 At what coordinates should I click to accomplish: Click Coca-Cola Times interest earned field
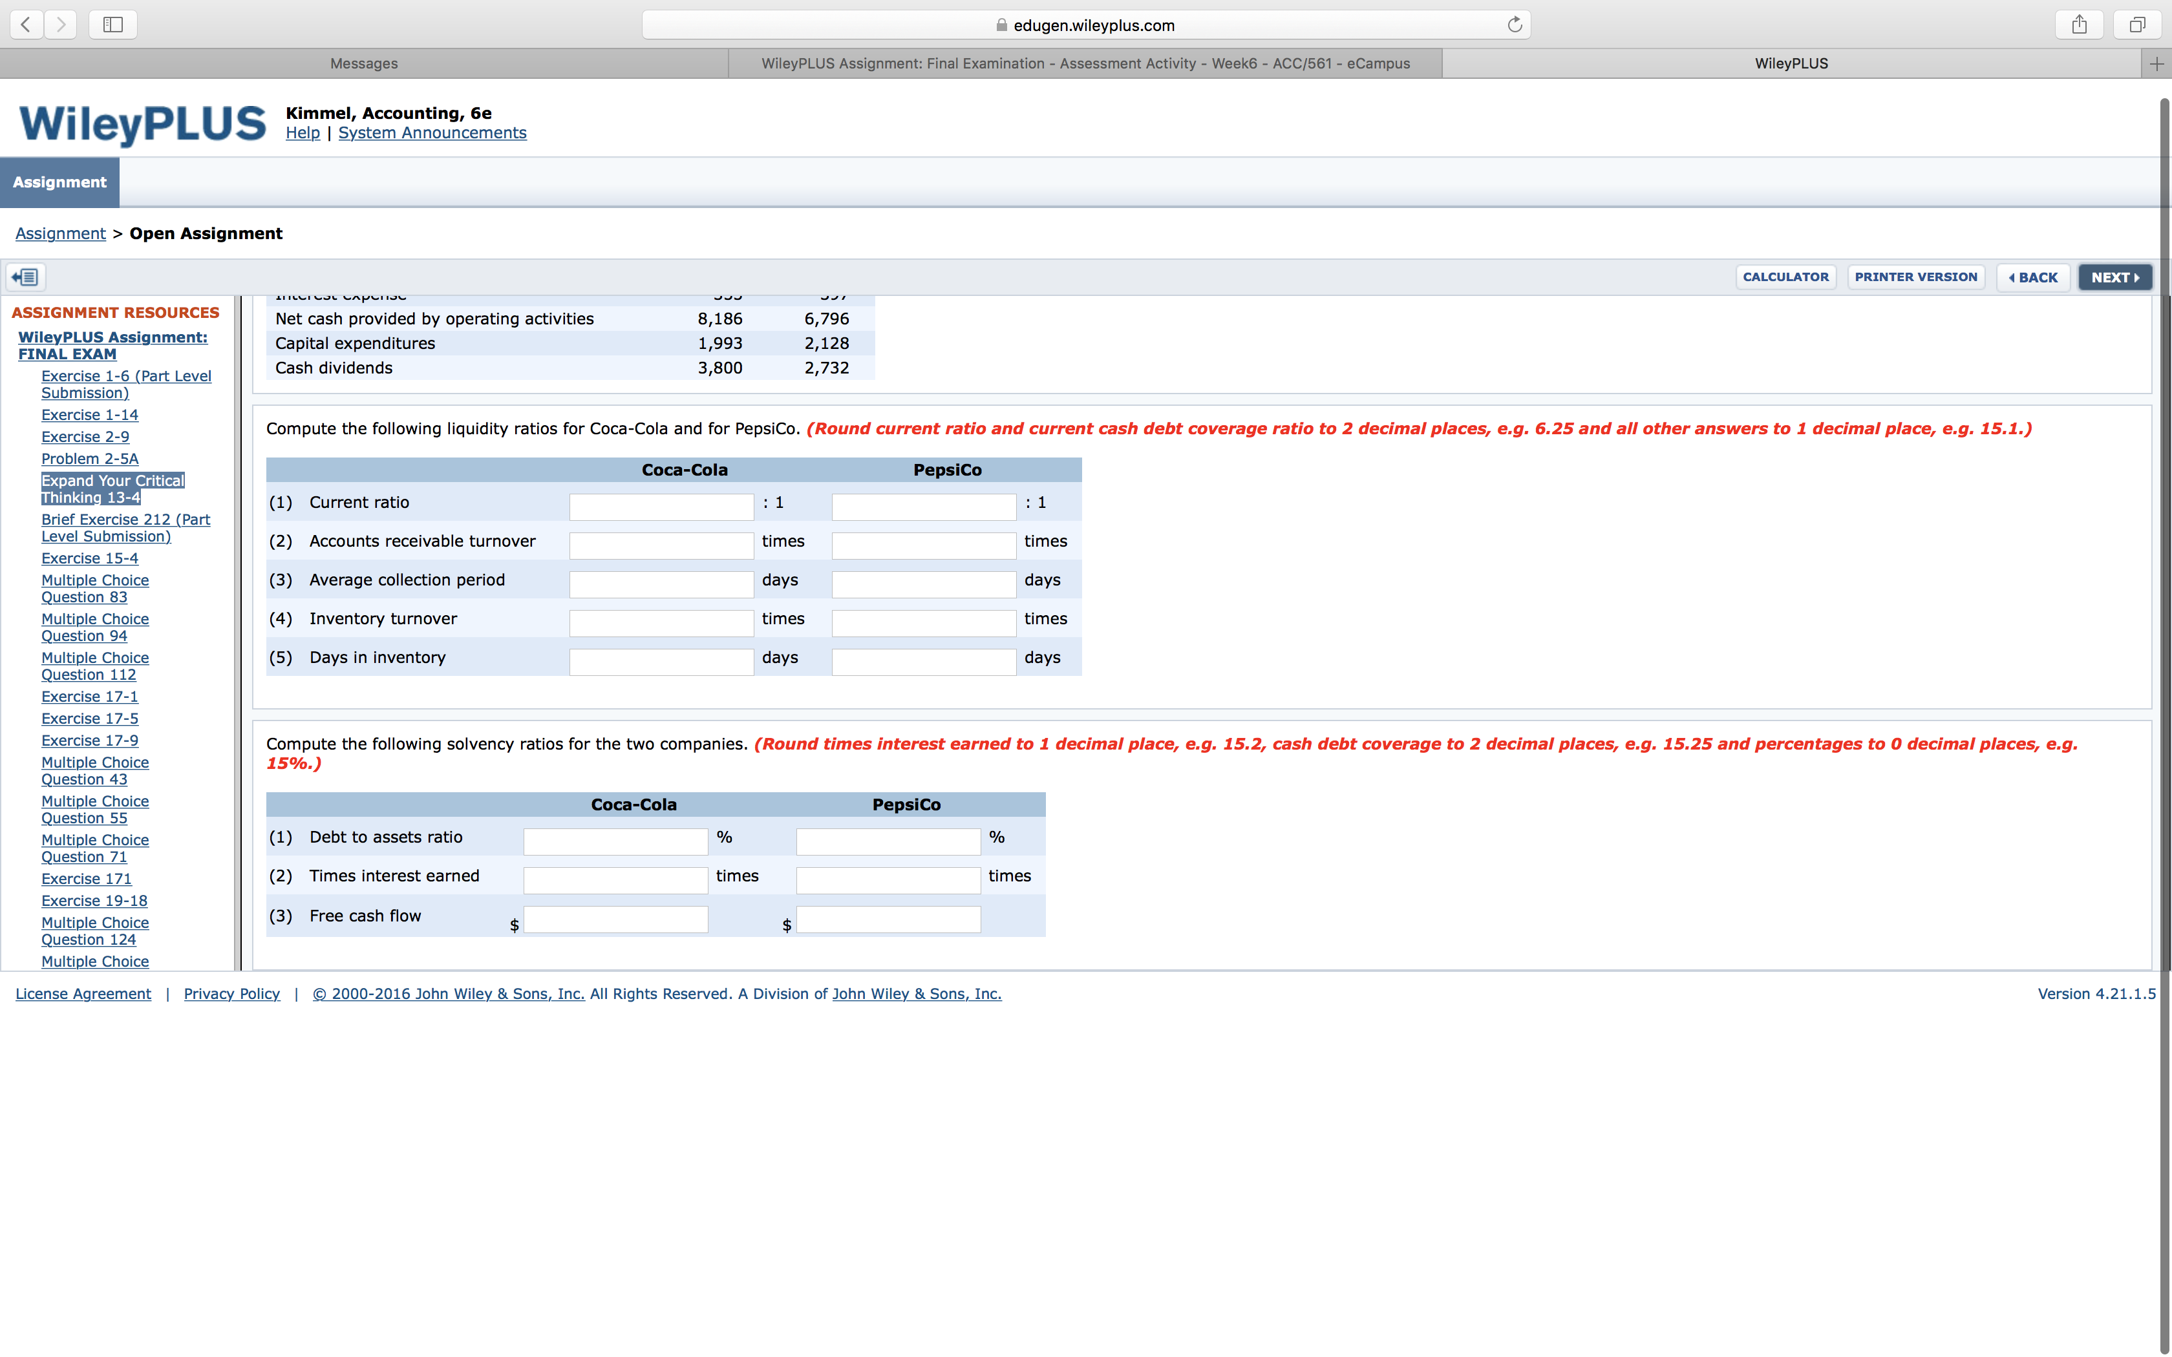pos(615,880)
